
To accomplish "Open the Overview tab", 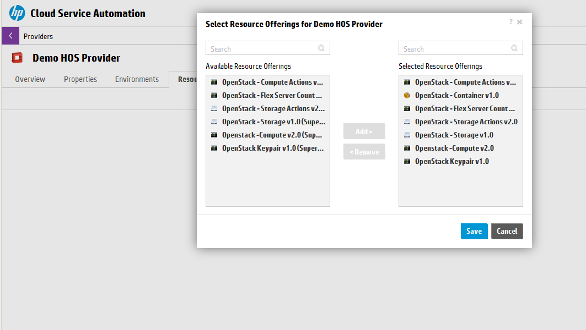I will coord(30,79).
